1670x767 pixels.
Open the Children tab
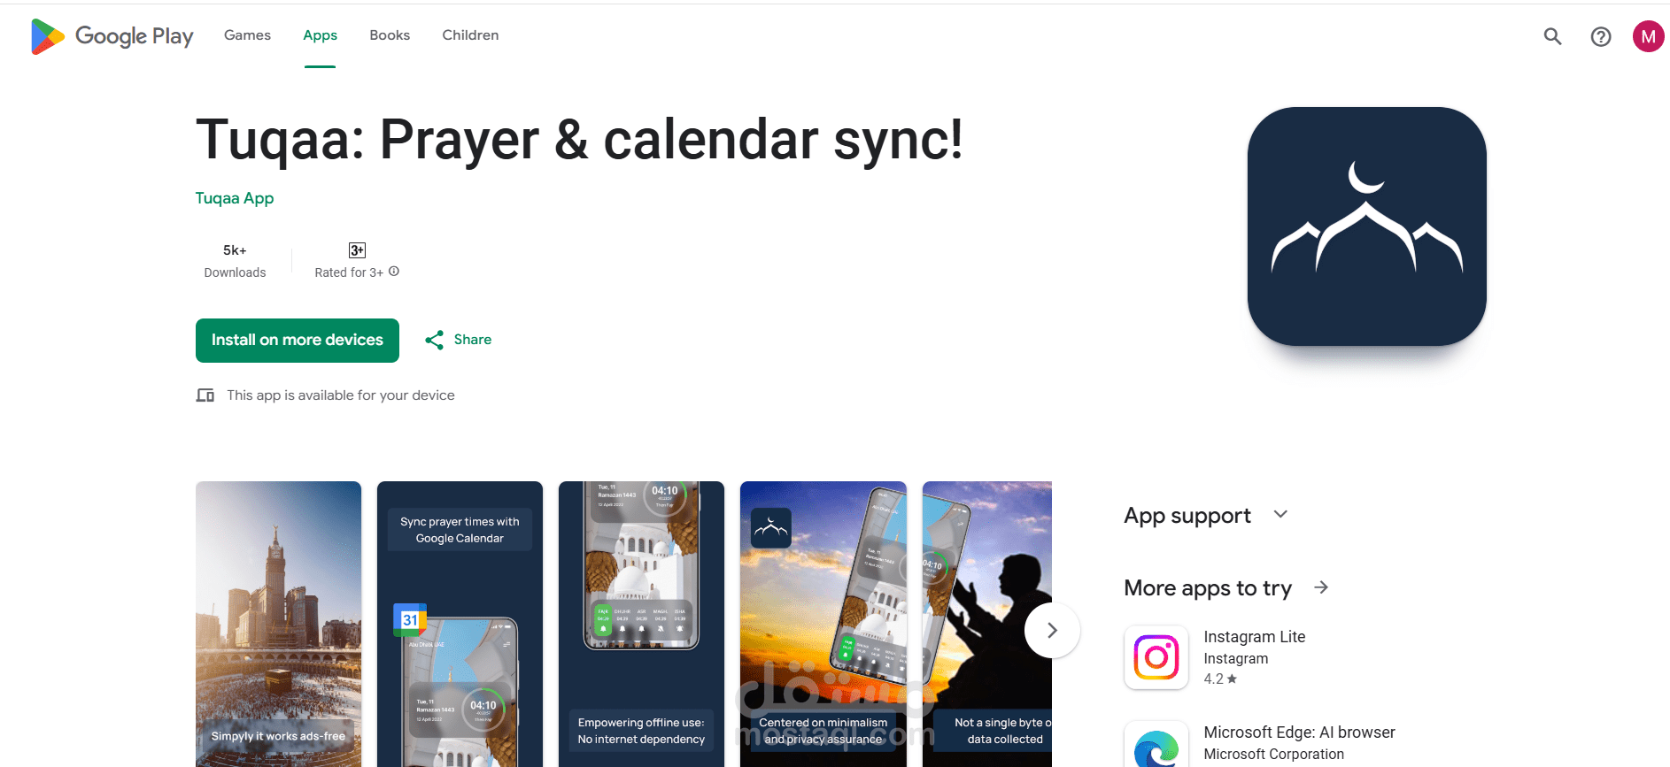[470, 35]
